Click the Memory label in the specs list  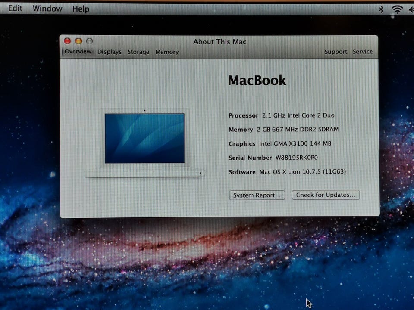241,130
